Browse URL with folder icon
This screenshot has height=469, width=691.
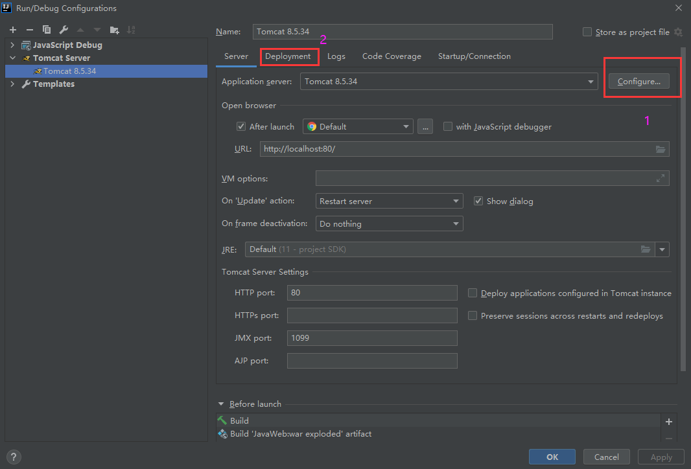pyautogui.click(x=660, y=149)
